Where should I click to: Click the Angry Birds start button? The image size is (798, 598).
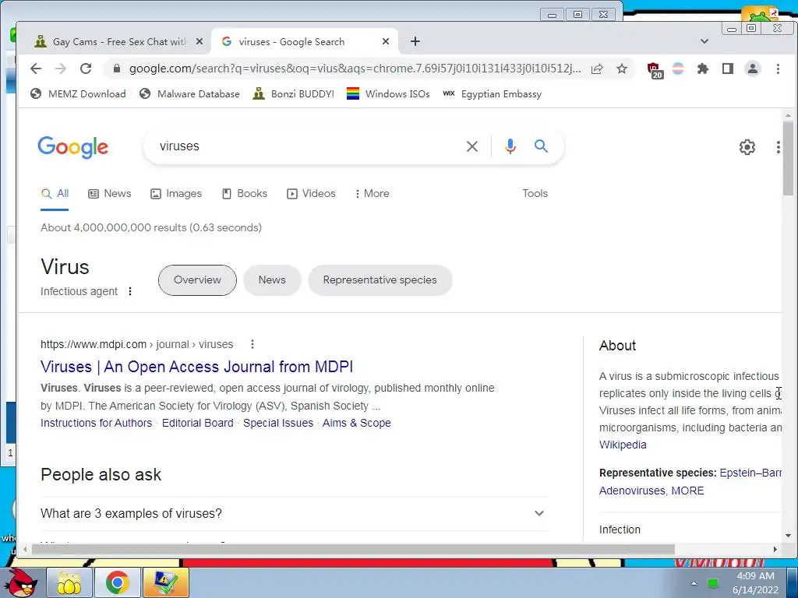pyautogui.click(x=20, y=582)
